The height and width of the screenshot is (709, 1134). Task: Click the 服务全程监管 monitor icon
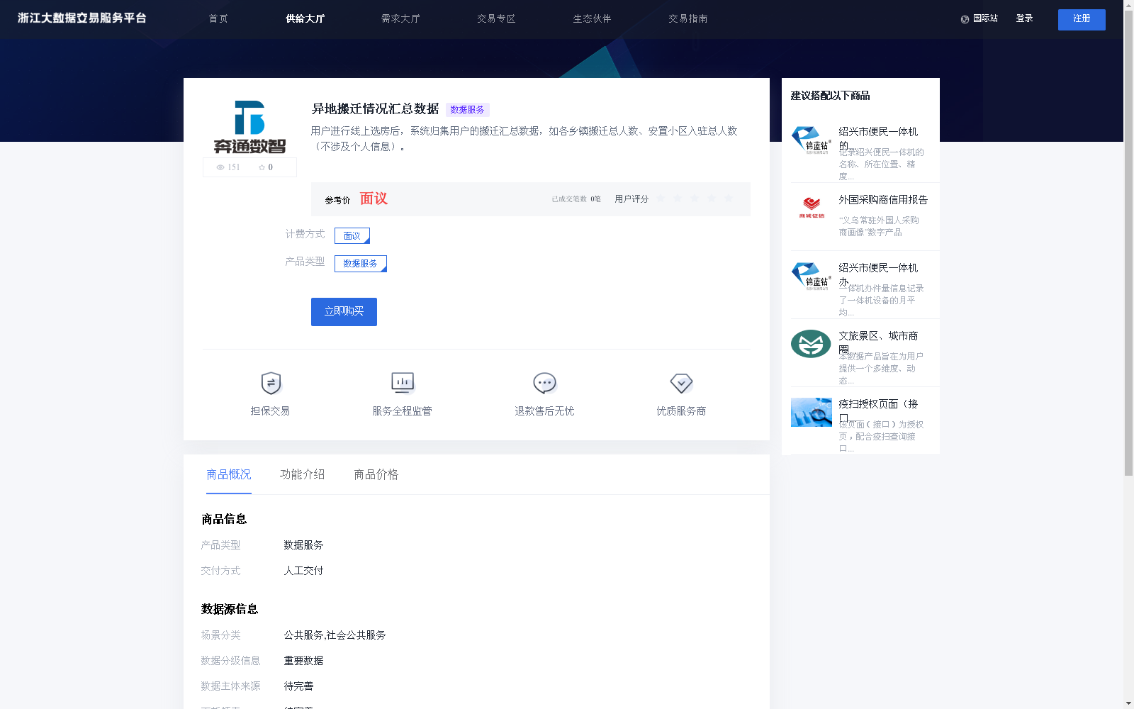point(402,383)
